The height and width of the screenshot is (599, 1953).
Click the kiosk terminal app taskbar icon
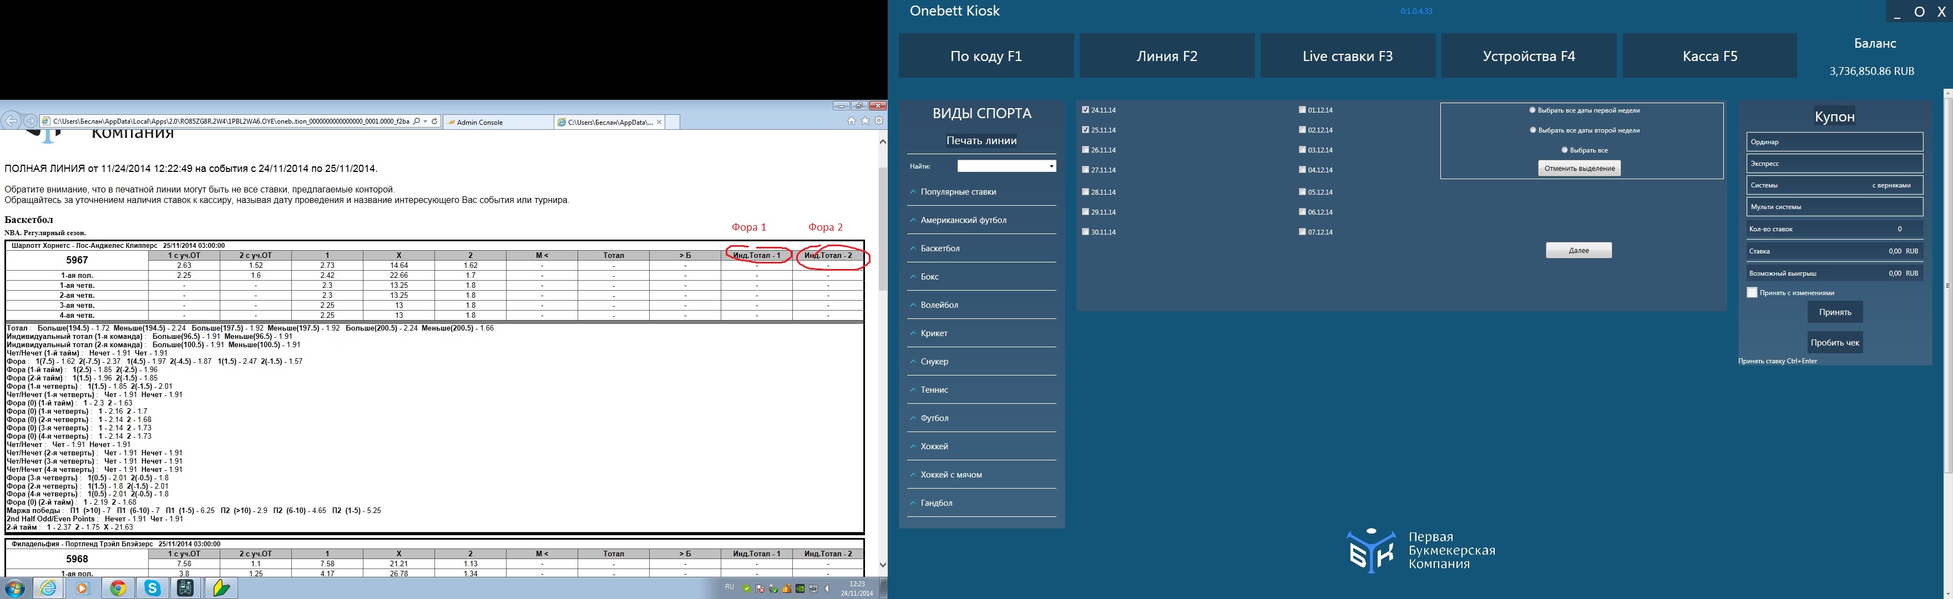pyautogui.click(x=186, y=588)
